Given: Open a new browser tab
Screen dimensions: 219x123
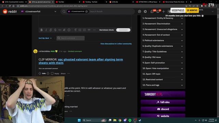Looking at the screenshot, I should (x=191, y=2).
